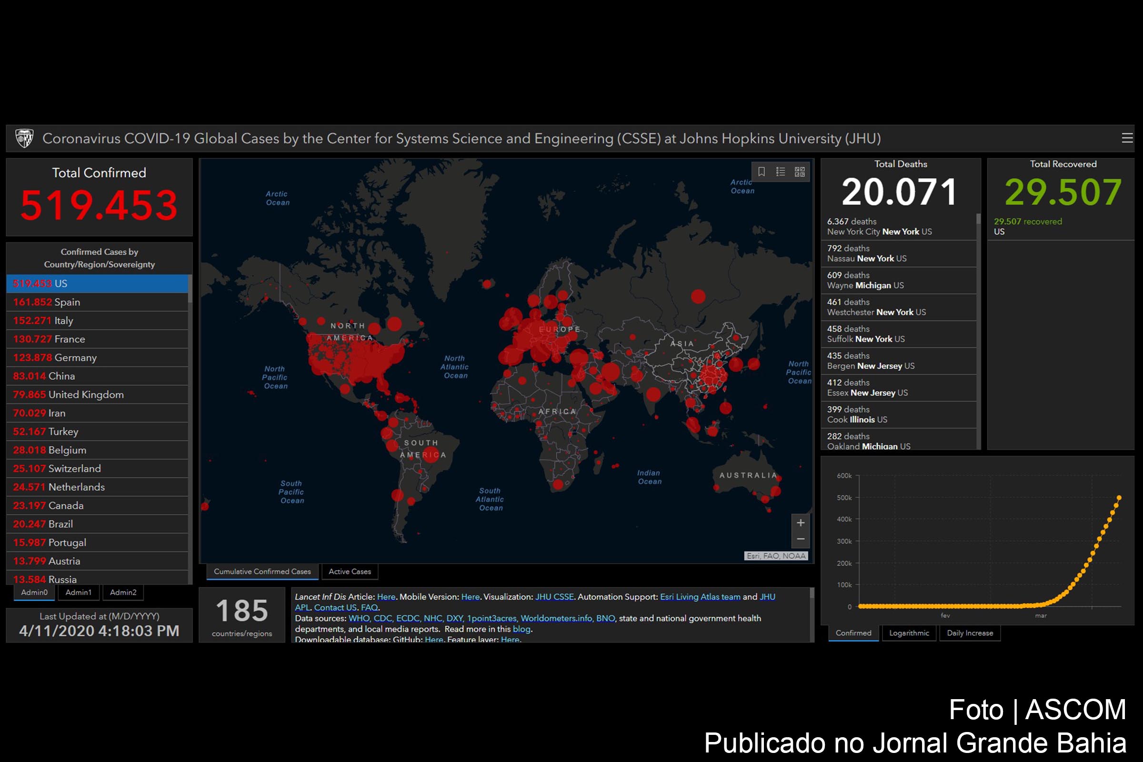
Task: Select Spain in the confirmed cases list
Action: tap(97, 302)
